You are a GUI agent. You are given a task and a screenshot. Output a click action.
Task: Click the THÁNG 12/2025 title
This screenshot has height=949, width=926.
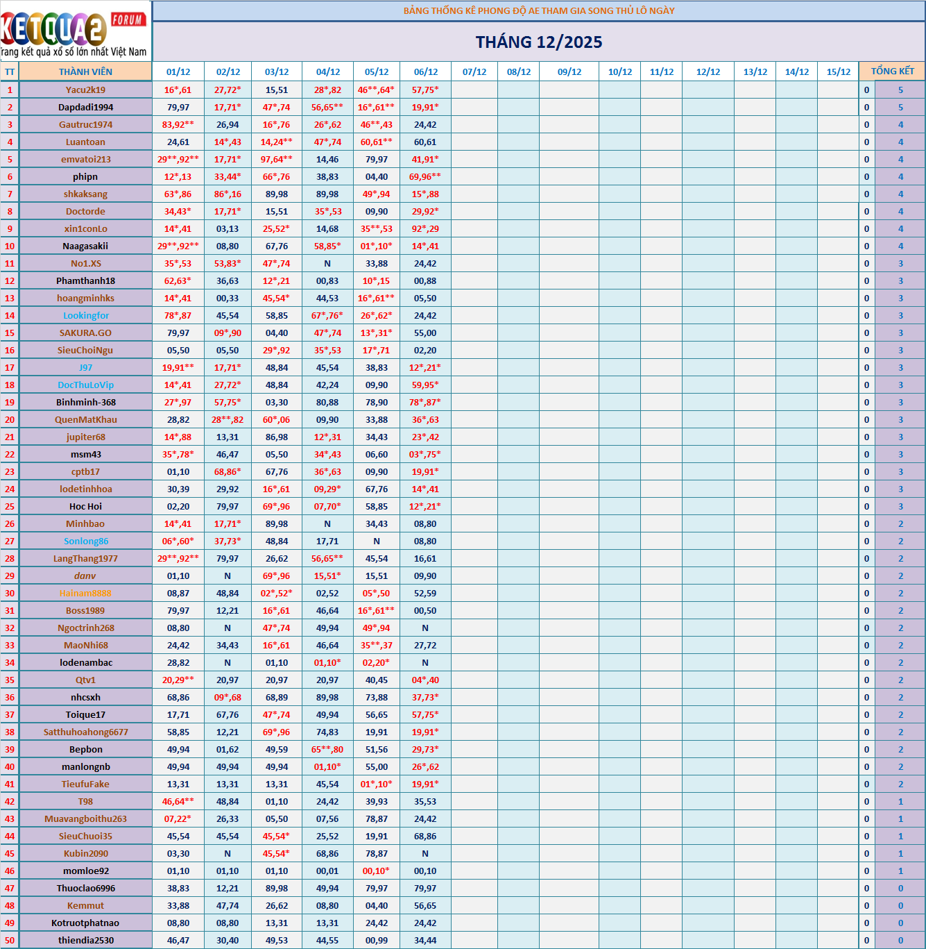538,42
